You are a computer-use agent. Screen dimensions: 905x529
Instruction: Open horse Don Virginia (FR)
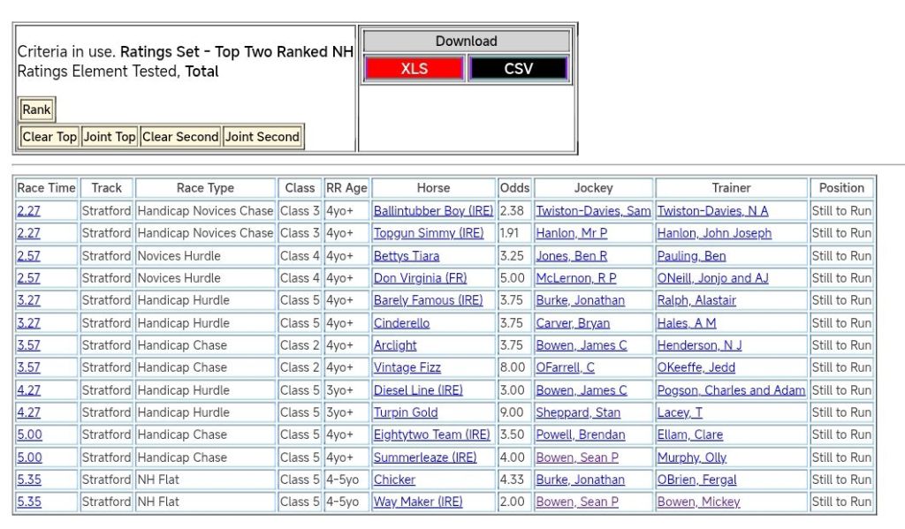point(422,278)
